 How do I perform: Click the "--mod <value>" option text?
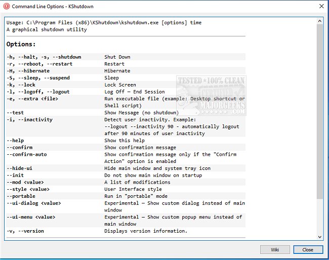point(25,182)
